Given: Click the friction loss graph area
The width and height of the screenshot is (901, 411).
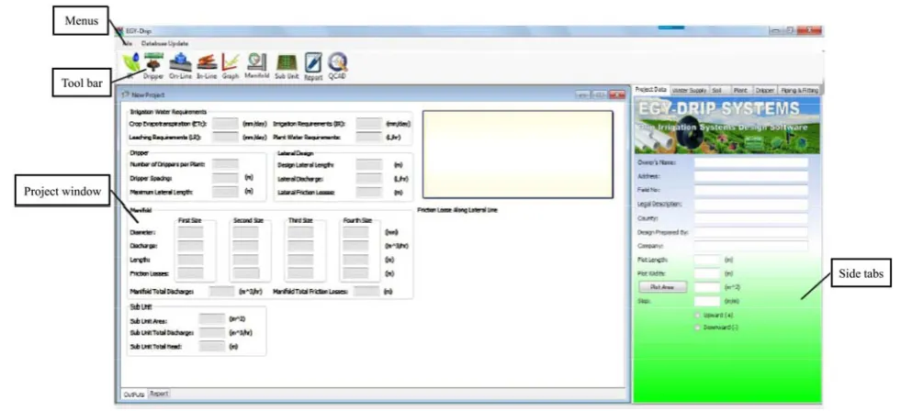Looking at the screenshot, I should click(518, 154).
